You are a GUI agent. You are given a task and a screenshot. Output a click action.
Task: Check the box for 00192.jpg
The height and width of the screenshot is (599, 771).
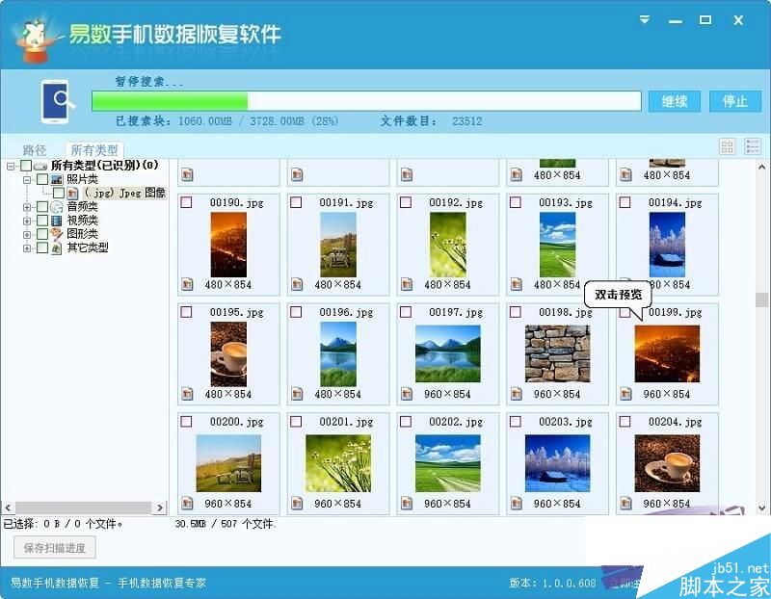[x=406, y=202]
